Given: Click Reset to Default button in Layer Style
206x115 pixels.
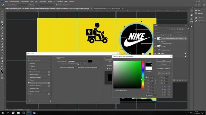Looking at the screenshot, I should [87, 67].
